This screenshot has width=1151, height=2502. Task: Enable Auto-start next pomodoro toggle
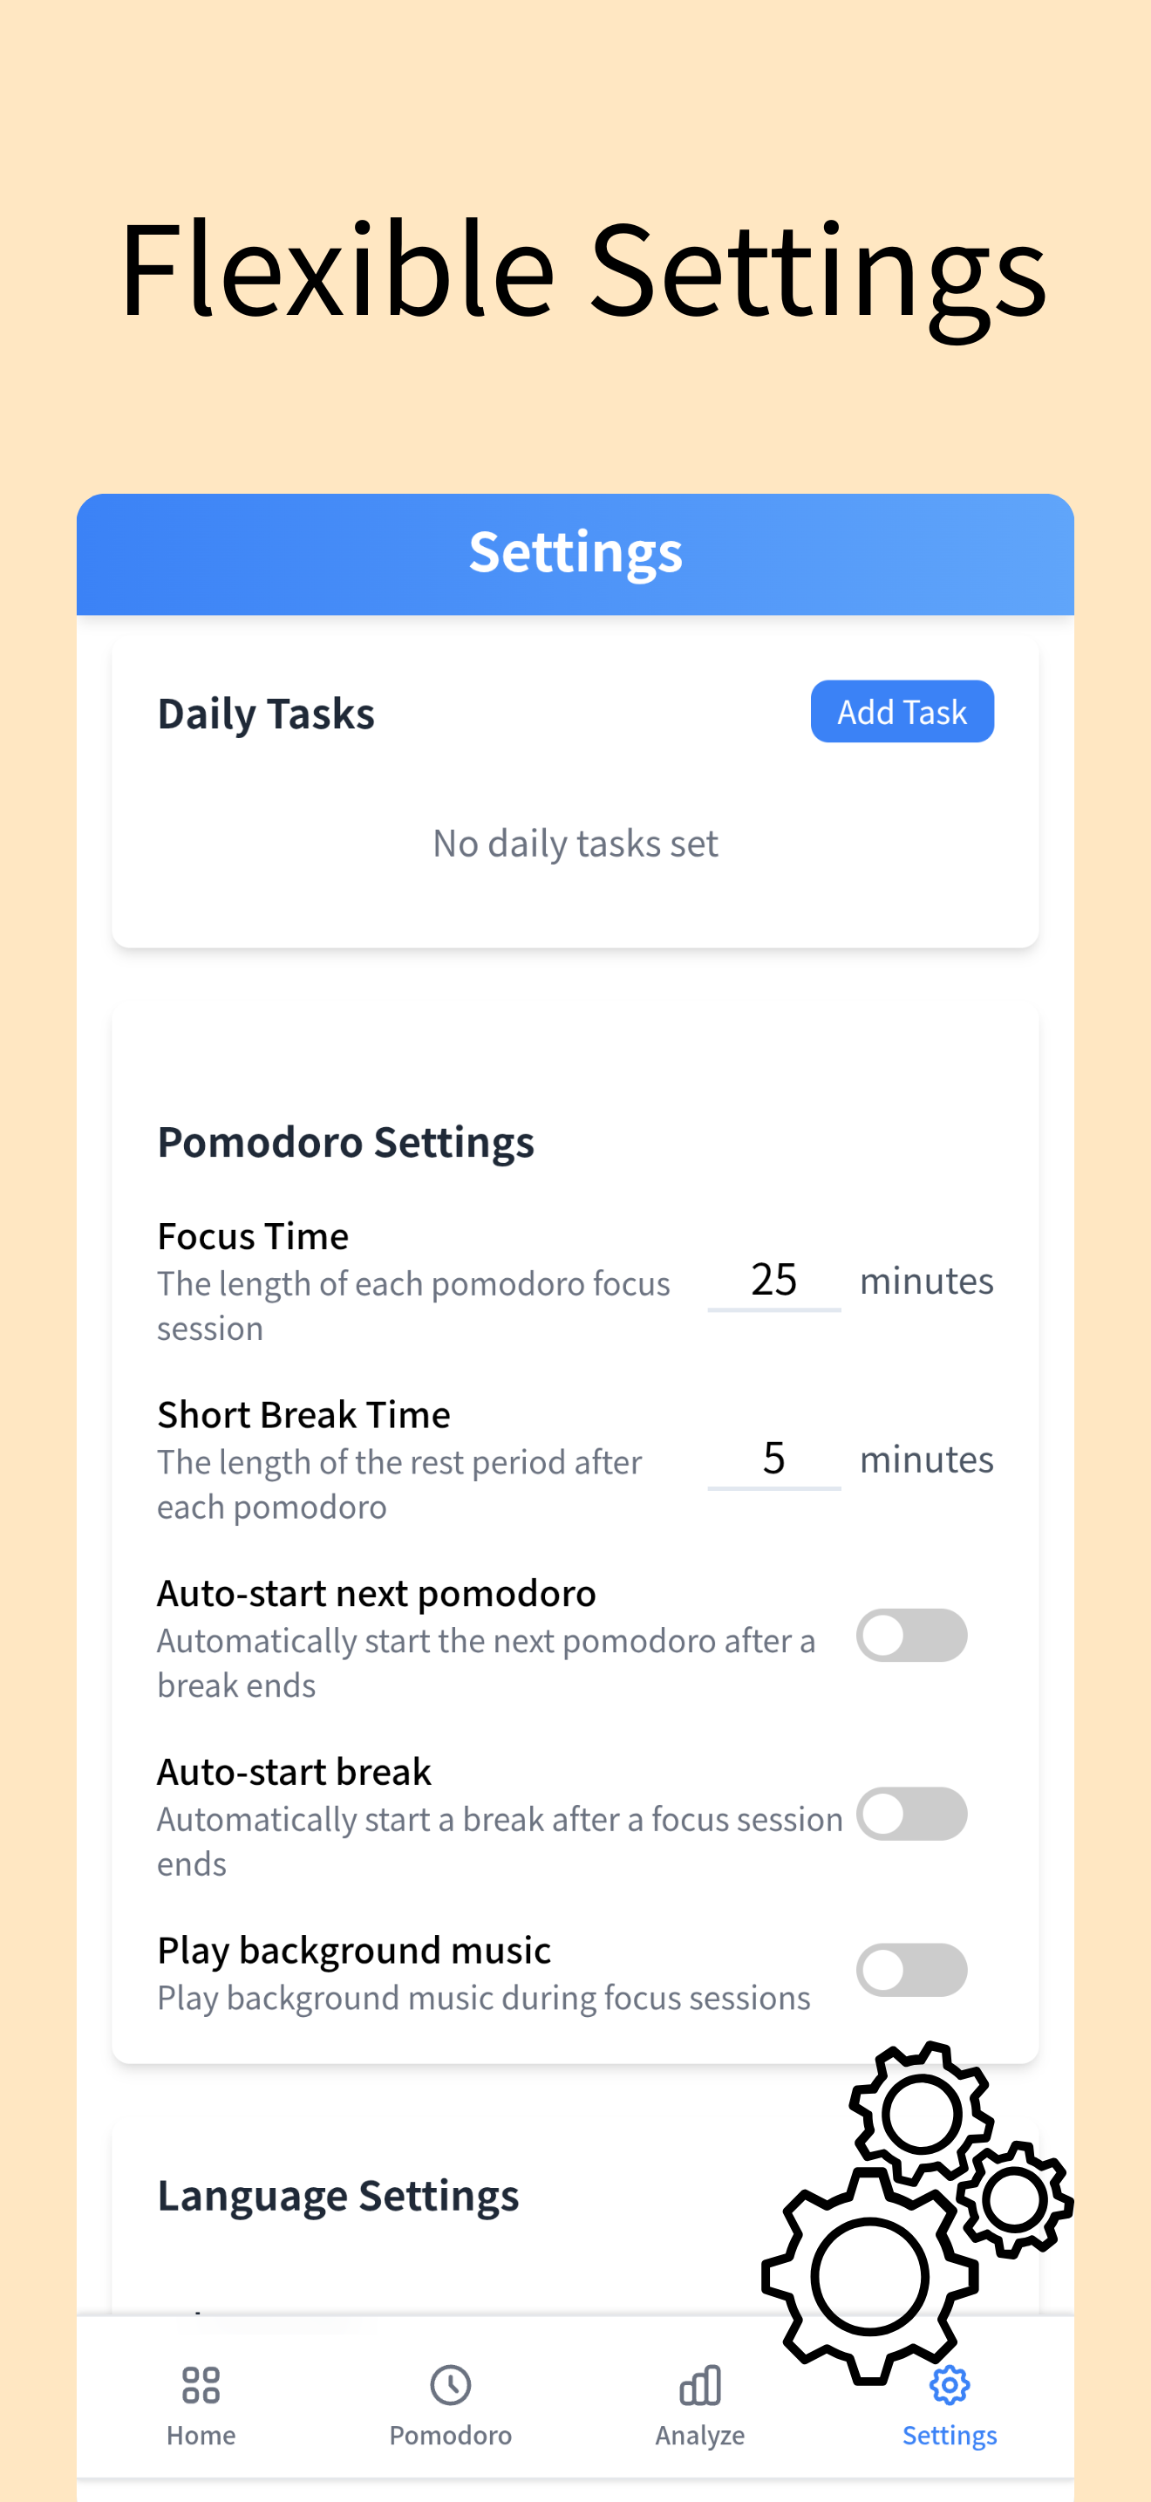pyautogui.click(x=911, y=1636)
